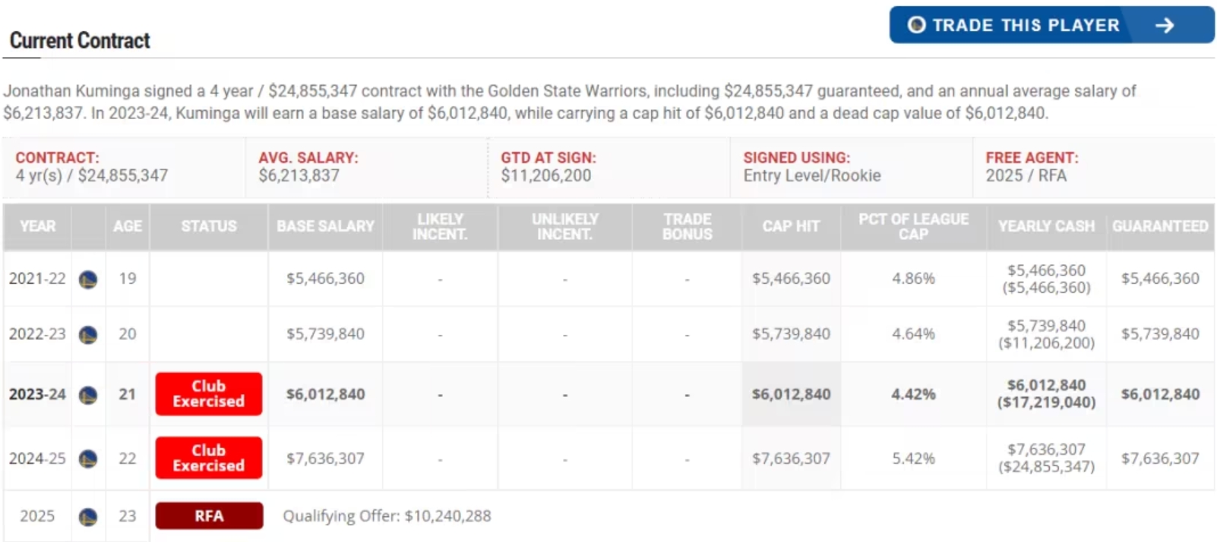Click the Yearly Cash column header
Viewport: 1217px width, 542px height.
[x=1046, y=226]
